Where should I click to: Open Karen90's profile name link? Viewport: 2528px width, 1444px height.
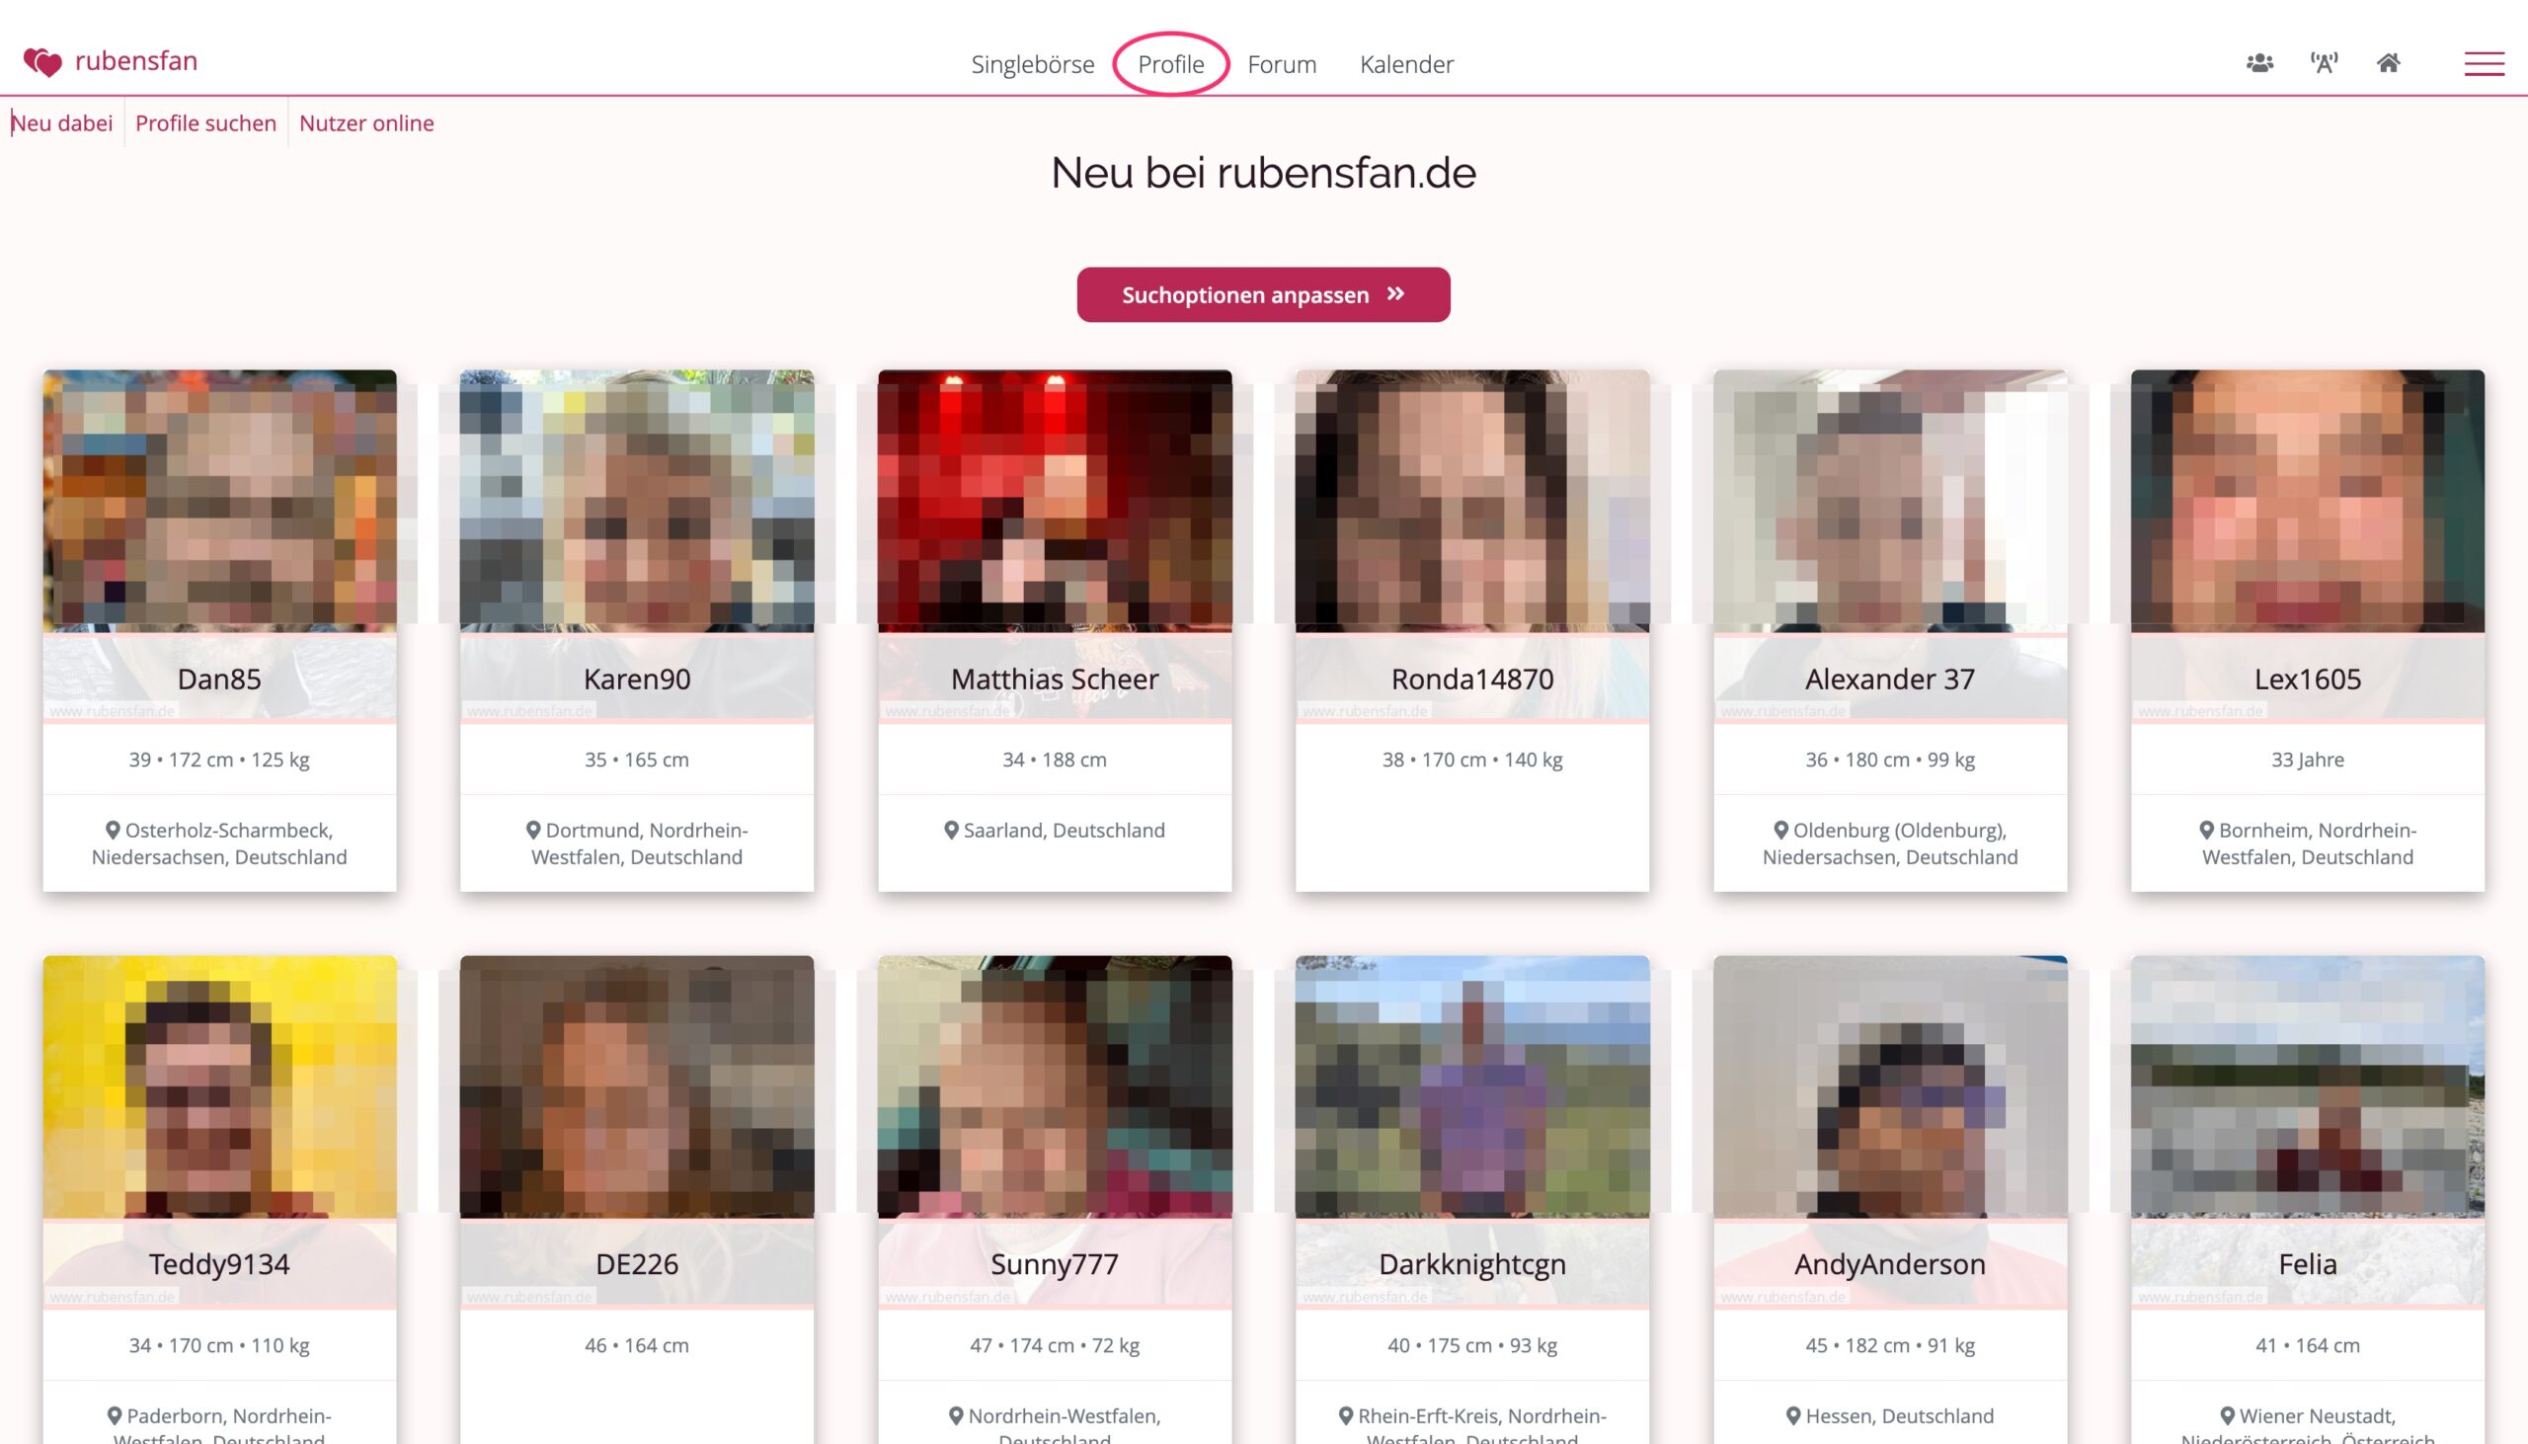pos(637,680)
